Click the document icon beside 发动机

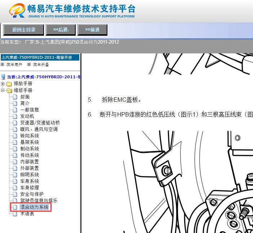click(15, 116)
